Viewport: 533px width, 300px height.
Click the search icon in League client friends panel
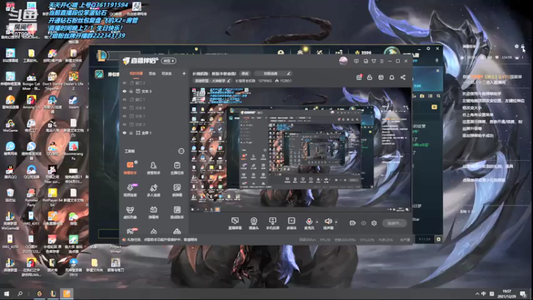tap(438, 96)
